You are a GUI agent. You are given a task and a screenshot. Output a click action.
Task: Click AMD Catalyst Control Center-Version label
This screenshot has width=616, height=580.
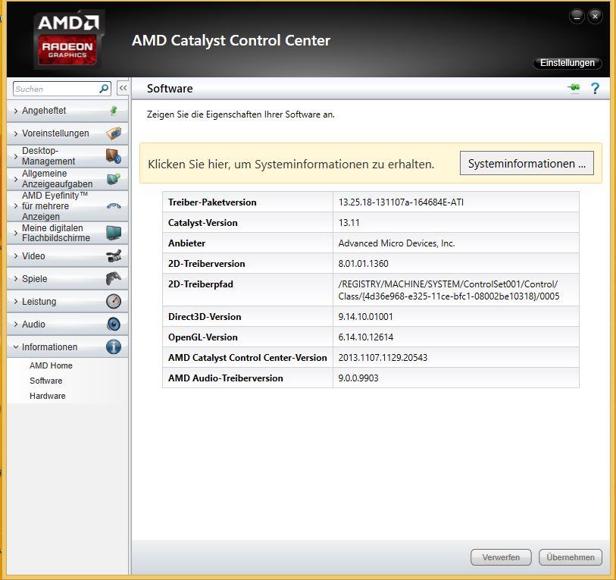point(248,357)
